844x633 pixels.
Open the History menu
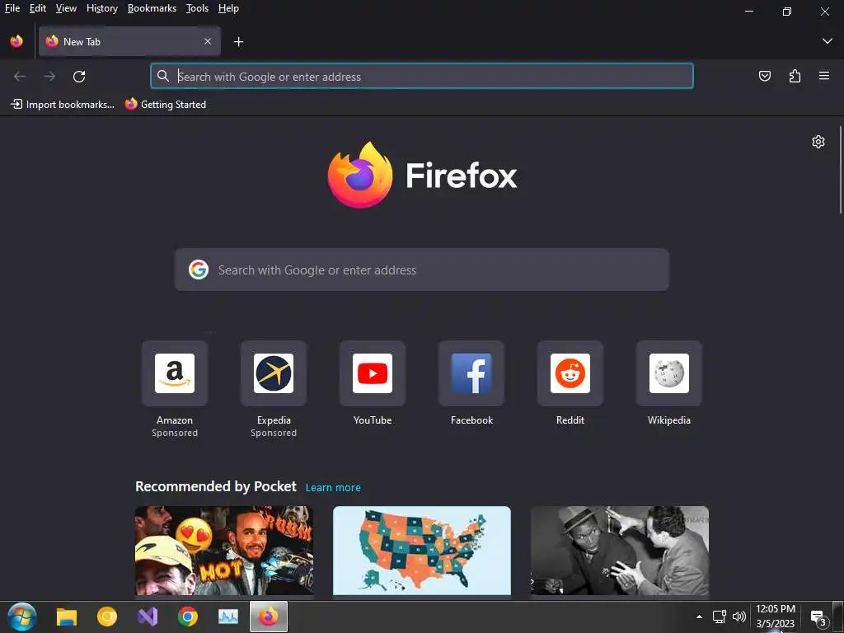tap(101, 8)
